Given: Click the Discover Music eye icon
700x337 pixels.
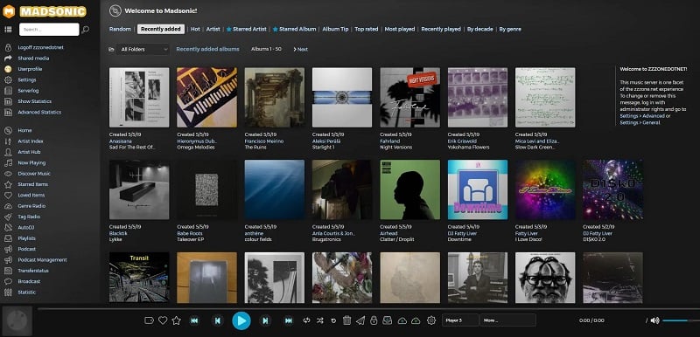Looking at the screenshot, I should tap(8, 174).
